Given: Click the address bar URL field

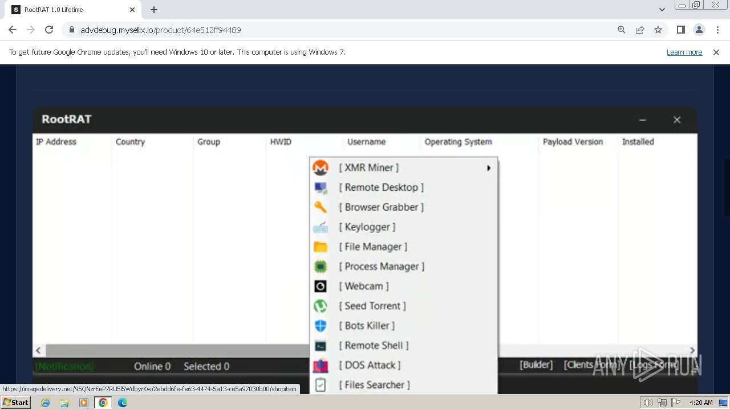Looking at the screenshot, I should coord(342,30).
